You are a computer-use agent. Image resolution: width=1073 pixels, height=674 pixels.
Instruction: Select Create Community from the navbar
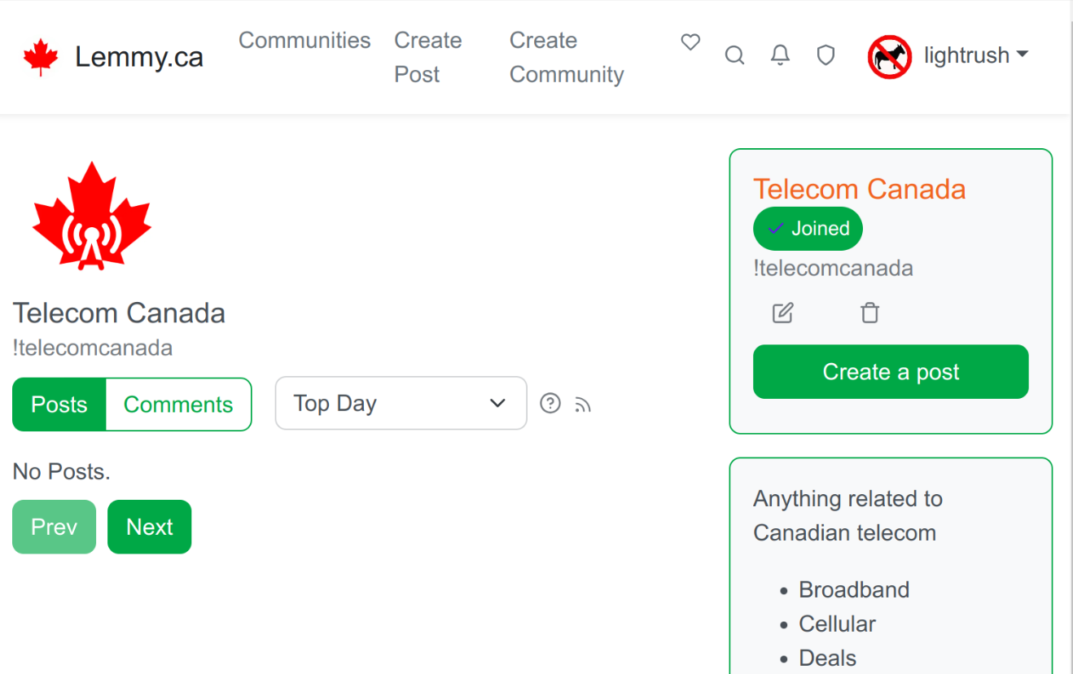click(x=567, y=57)
